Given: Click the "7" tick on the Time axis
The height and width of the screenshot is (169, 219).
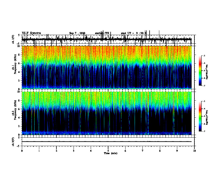Looking at the screenshot, I should coord(143,151).
